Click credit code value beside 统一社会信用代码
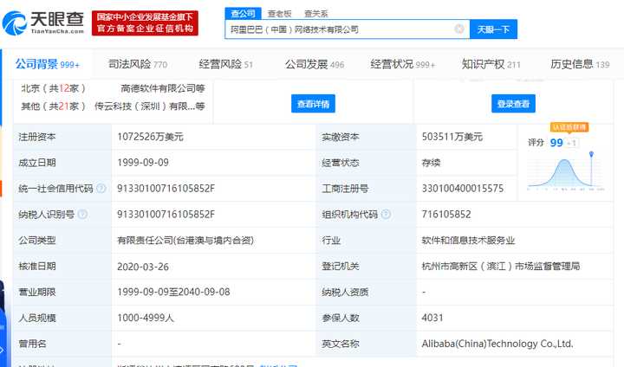The height and width of the screenshot is (367, 624). (166, 189)
